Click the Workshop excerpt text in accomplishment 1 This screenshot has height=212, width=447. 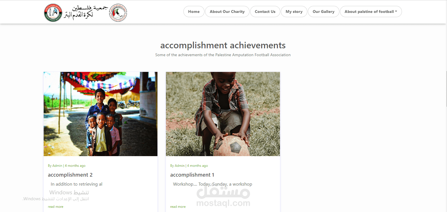(x=212, y=184)
